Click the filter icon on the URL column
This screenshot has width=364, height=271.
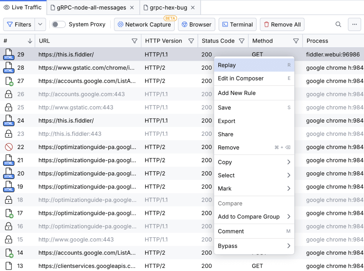click(x=134, y=41)
